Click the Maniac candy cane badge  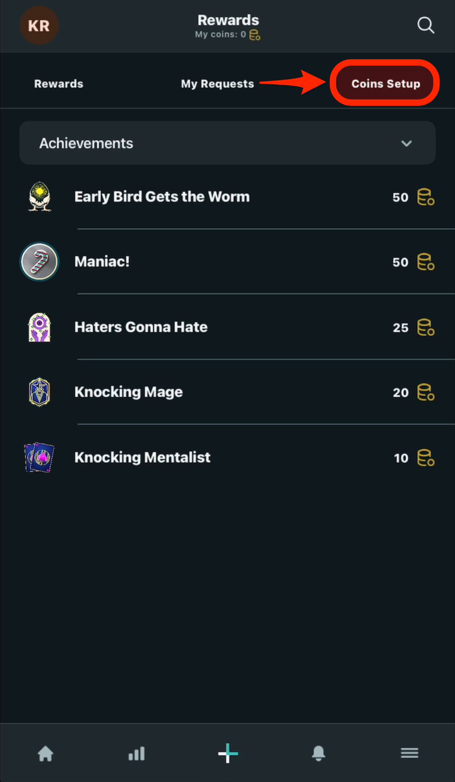39,262
